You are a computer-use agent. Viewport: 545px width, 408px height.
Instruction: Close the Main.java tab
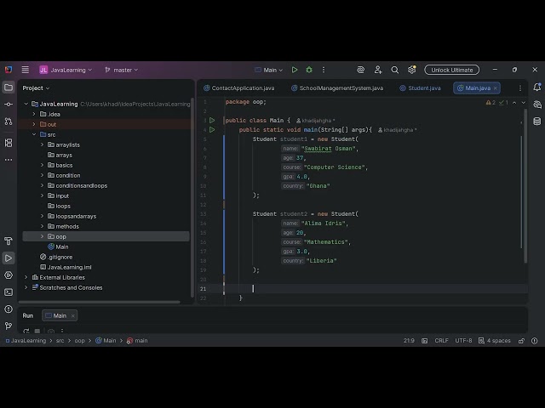(496, 88)
